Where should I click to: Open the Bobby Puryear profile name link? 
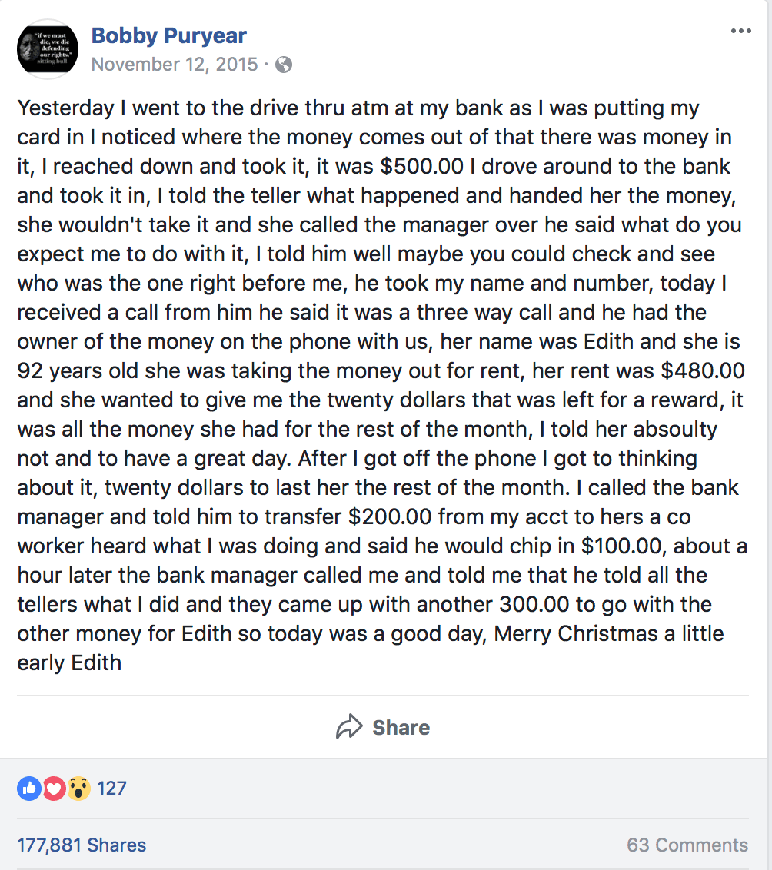pos(168,35)
